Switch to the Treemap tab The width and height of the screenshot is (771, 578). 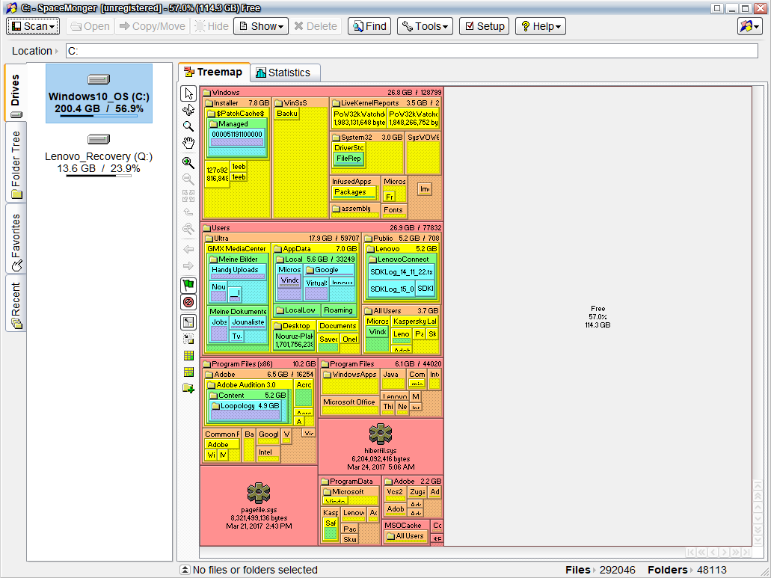pos(214,72)
